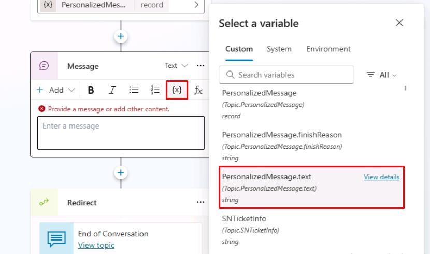Open the formula fx editor icon
The width and height of the screenshot is (430, 254).
point(198,90)
